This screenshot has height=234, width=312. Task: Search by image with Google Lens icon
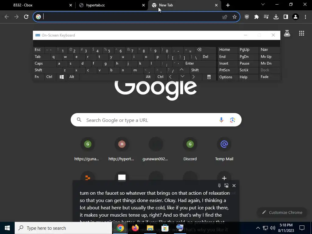click(x=232, y=120)
